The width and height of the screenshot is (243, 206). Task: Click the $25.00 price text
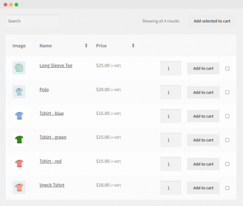[103, 65]
